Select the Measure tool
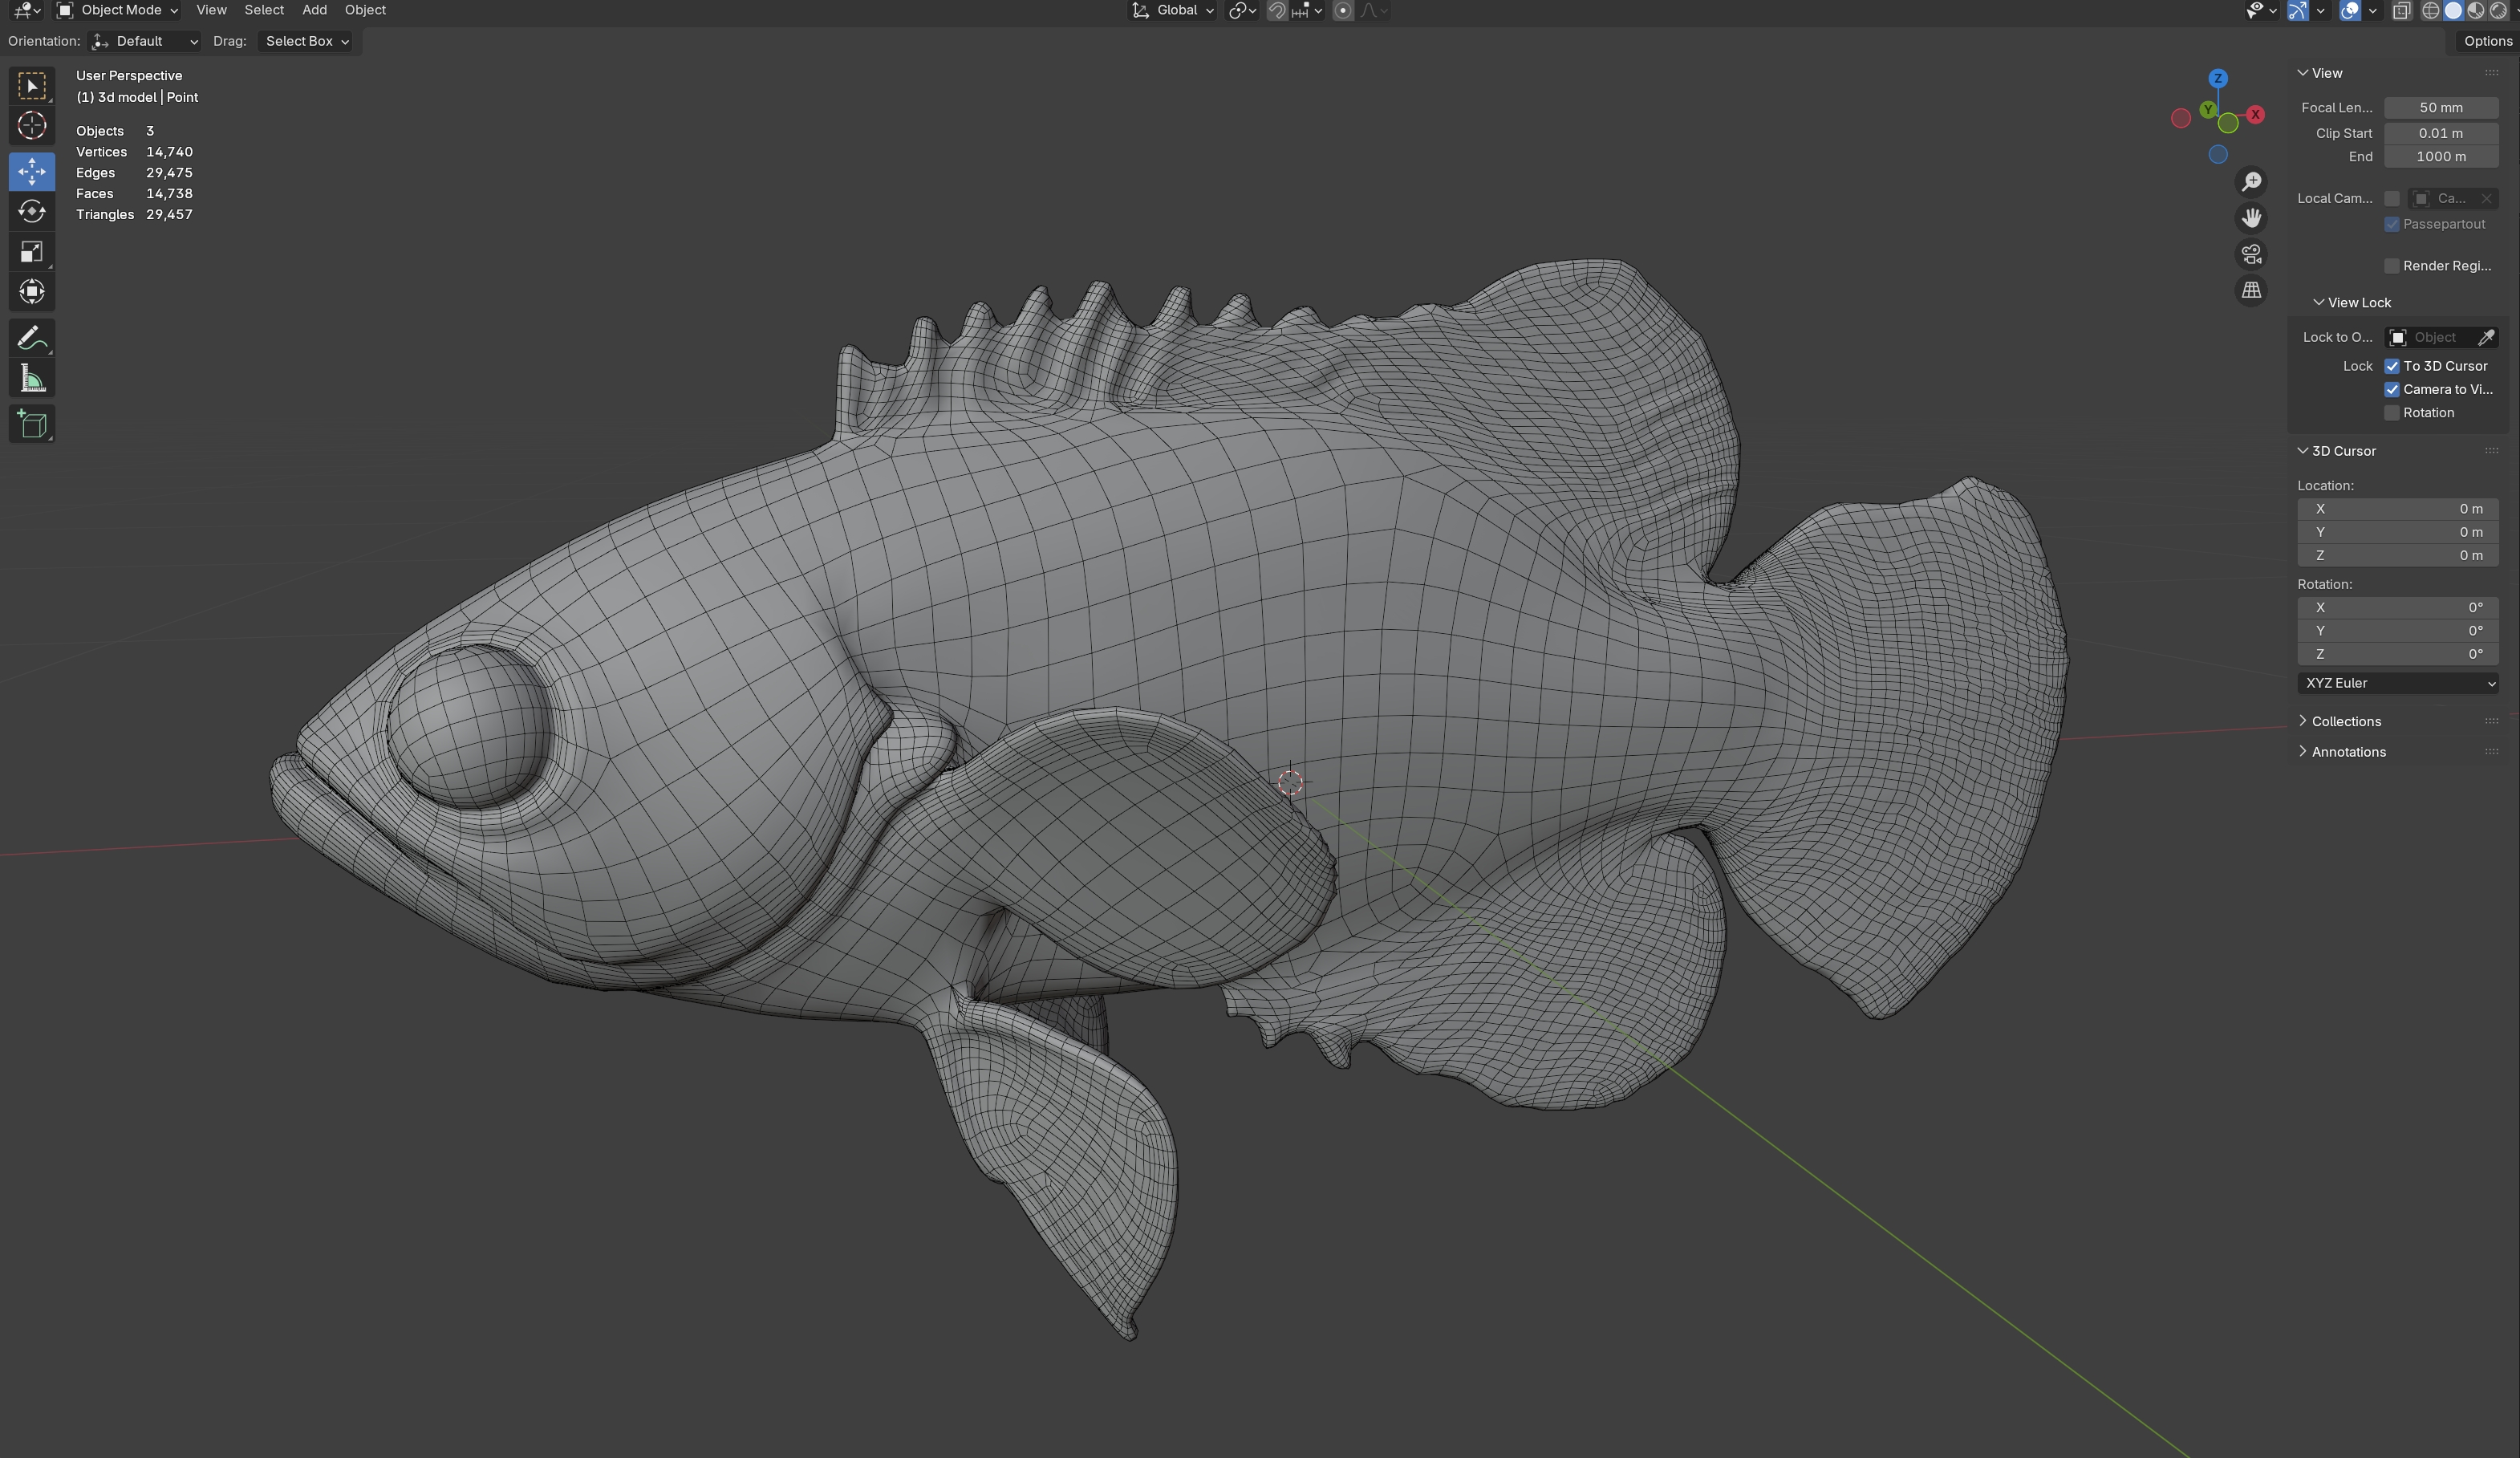The height and width of the screenshot is (1458, 2520). tap(32, 379)
